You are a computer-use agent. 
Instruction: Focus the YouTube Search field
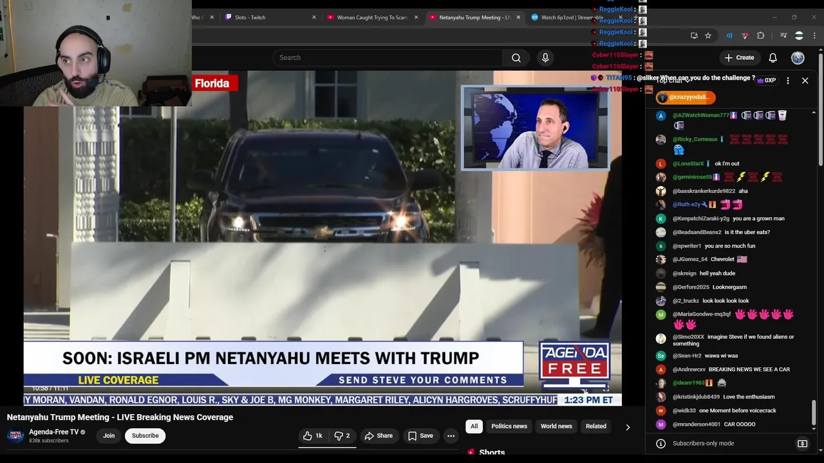(388, 58)
